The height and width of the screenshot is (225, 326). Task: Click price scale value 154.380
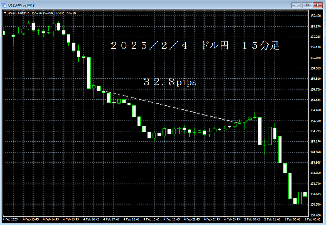[x=316, y=121]
